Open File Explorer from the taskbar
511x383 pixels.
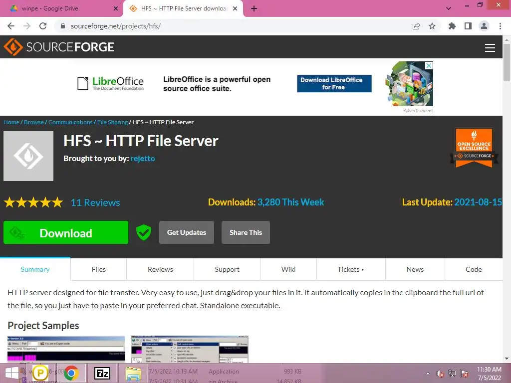pos(133,373)
